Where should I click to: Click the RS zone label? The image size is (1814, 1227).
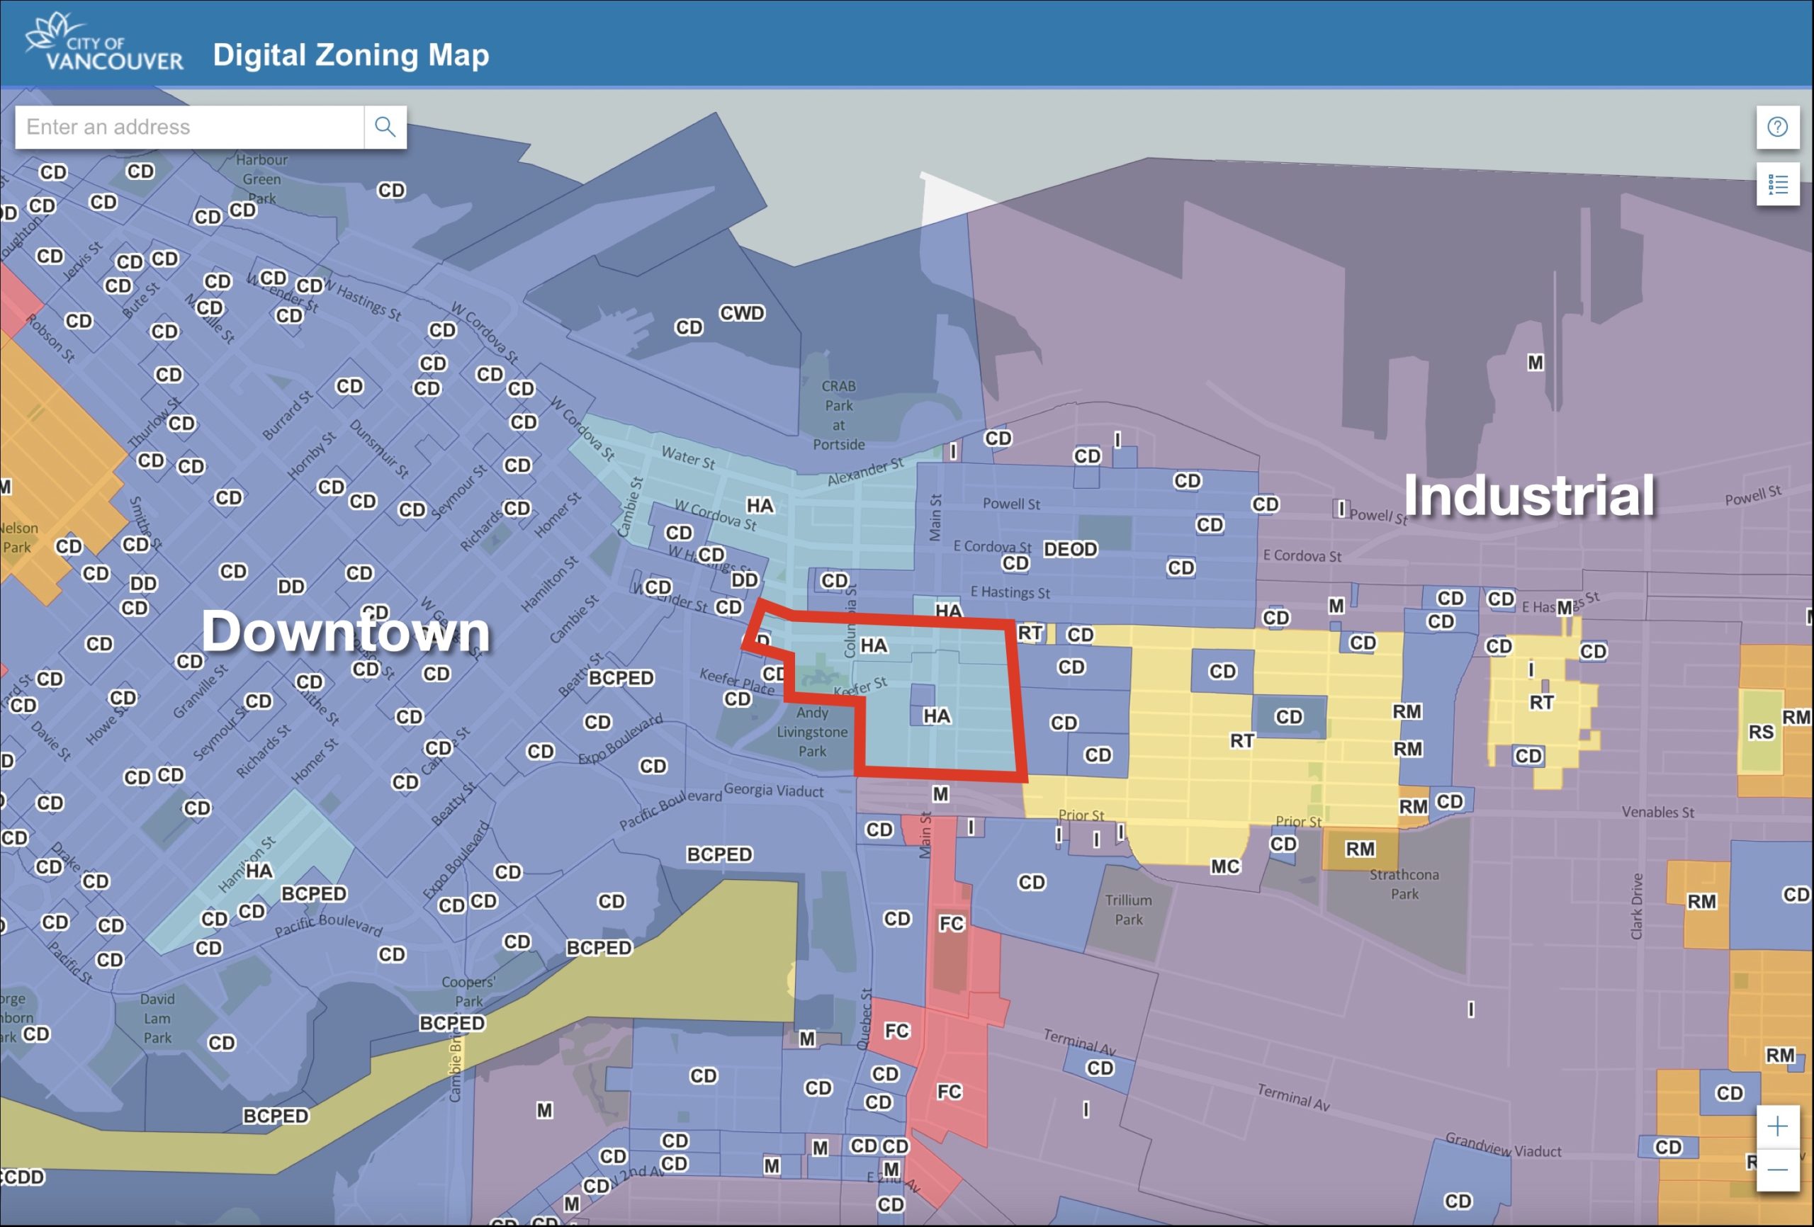click(x=1761, y=732)
